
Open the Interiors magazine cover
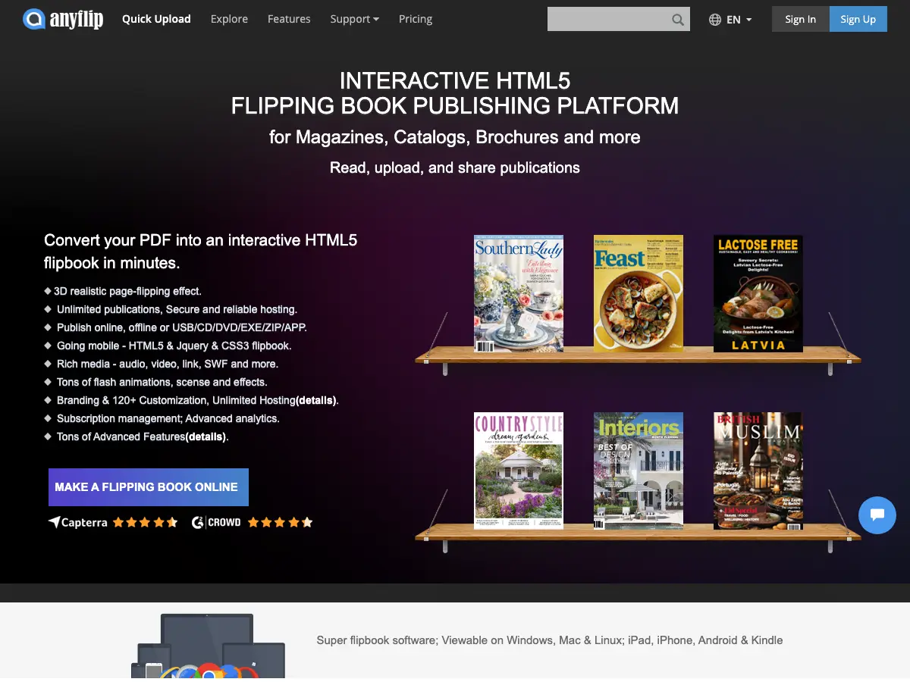[x=639, y=471]
